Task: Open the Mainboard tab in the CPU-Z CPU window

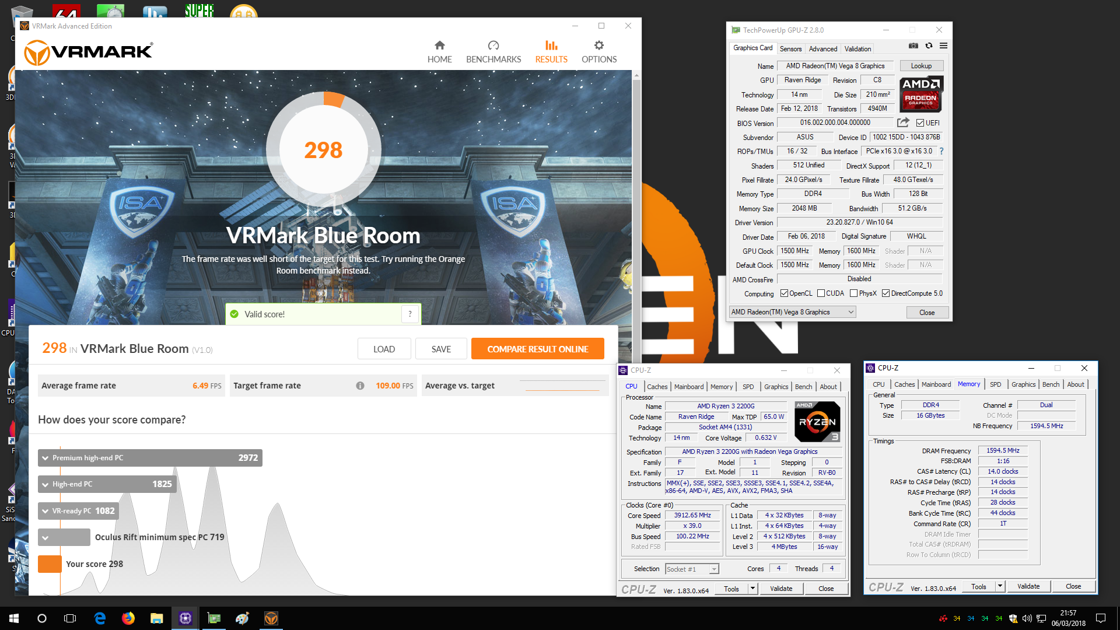Action: (689, 387)
